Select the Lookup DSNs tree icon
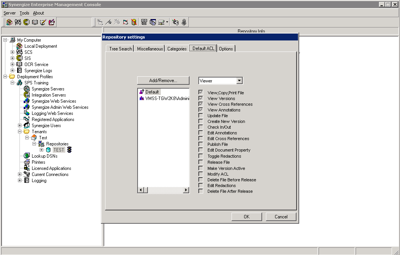This screenshot has height=255, width=400. pos(26,156)
